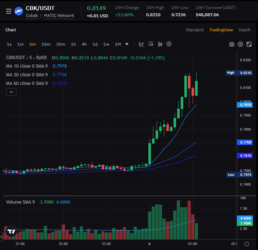Screen dimensions: 258x250
Task: Open the chart settings hexagon icon
Action: [x=240, y=44]
